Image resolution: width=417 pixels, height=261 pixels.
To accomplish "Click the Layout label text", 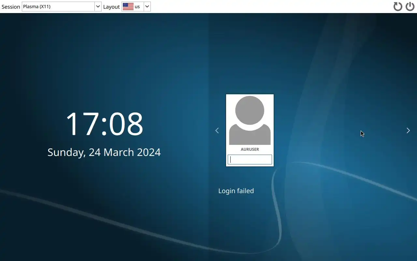I will (111, 7).
